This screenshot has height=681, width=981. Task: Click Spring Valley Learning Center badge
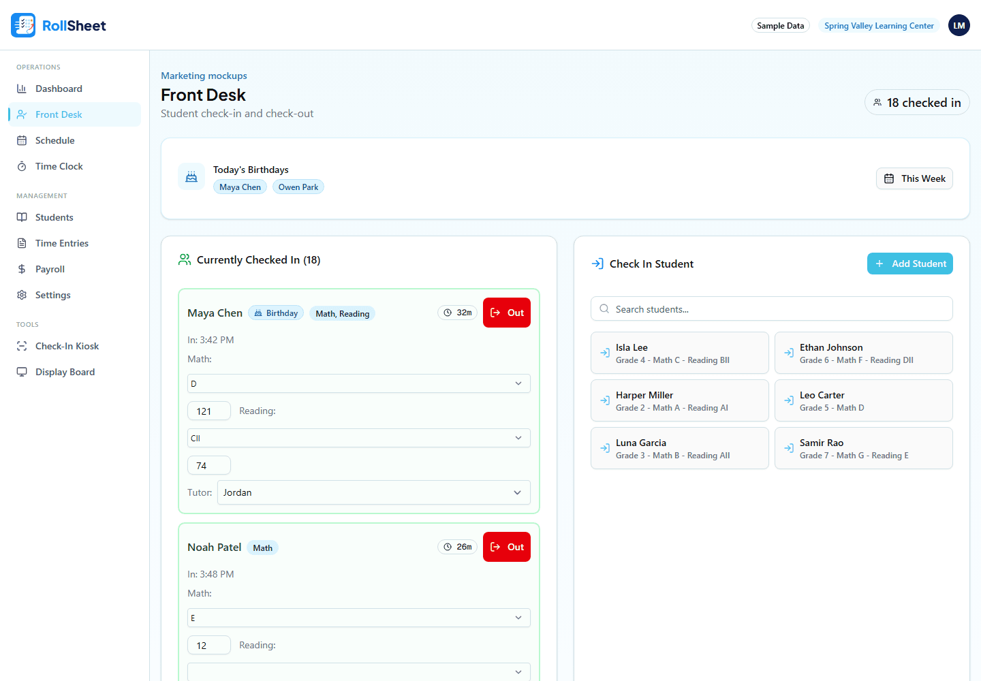(x=879, y=25)
